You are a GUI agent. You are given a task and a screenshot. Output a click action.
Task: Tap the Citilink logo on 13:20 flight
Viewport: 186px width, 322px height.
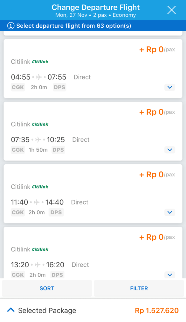click(40, 249)
